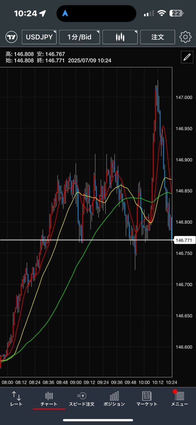Tap the 08:24 time axis label
This screenshot has height=425, width=196.
pos(35,382)
